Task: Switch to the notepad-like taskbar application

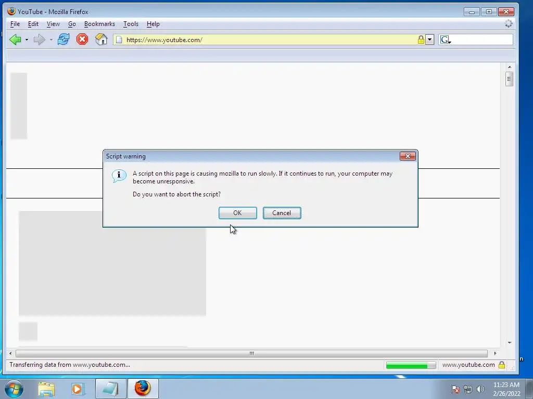Action: [x=110, y=389]
